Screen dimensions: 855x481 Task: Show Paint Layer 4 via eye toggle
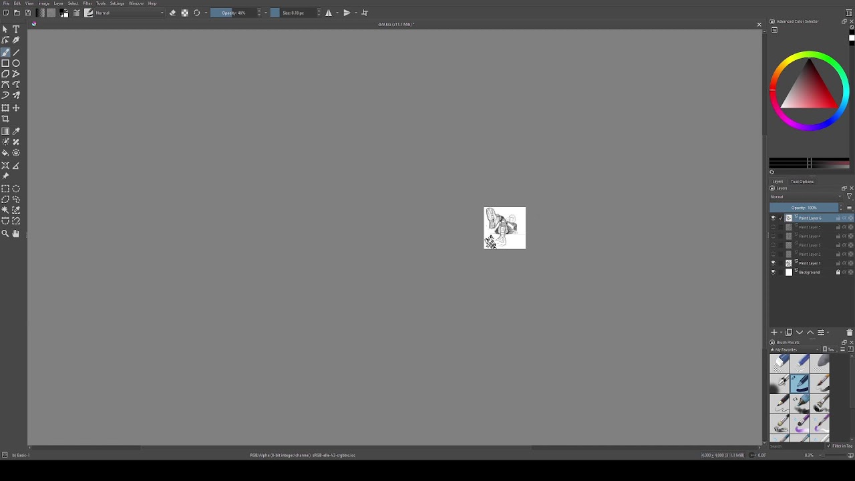[x=774, y=236]
